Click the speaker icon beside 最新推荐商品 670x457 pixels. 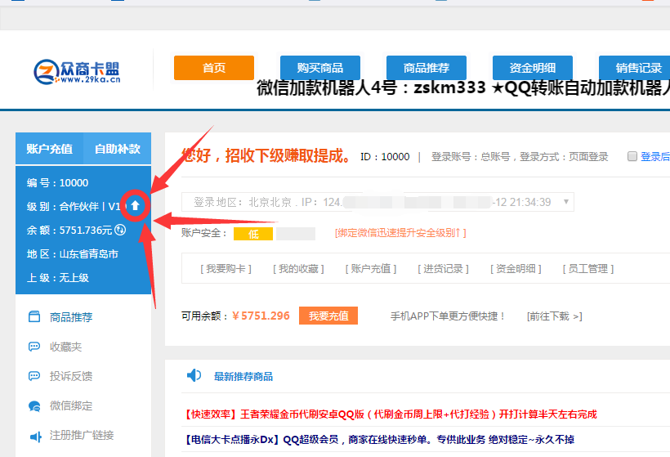pyautogui.click(x=194, y=376)
